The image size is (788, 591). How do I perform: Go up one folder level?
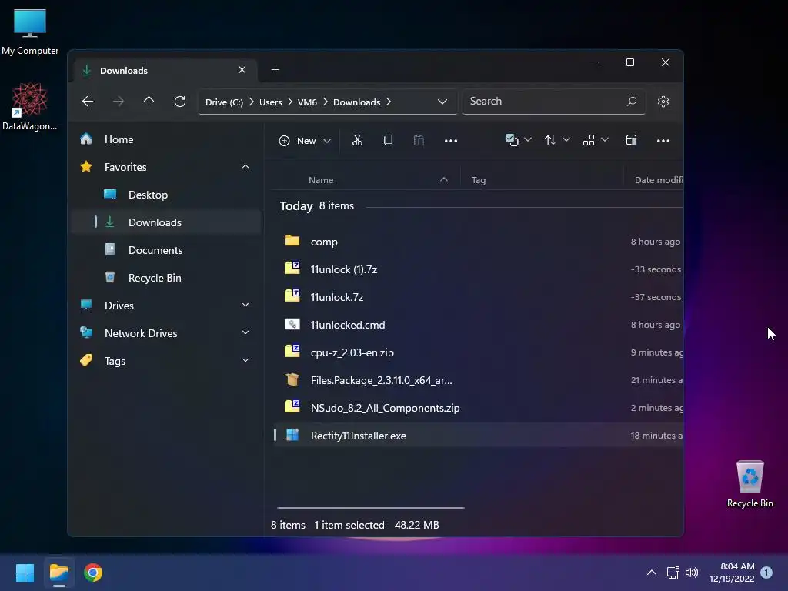pos(149,102)
